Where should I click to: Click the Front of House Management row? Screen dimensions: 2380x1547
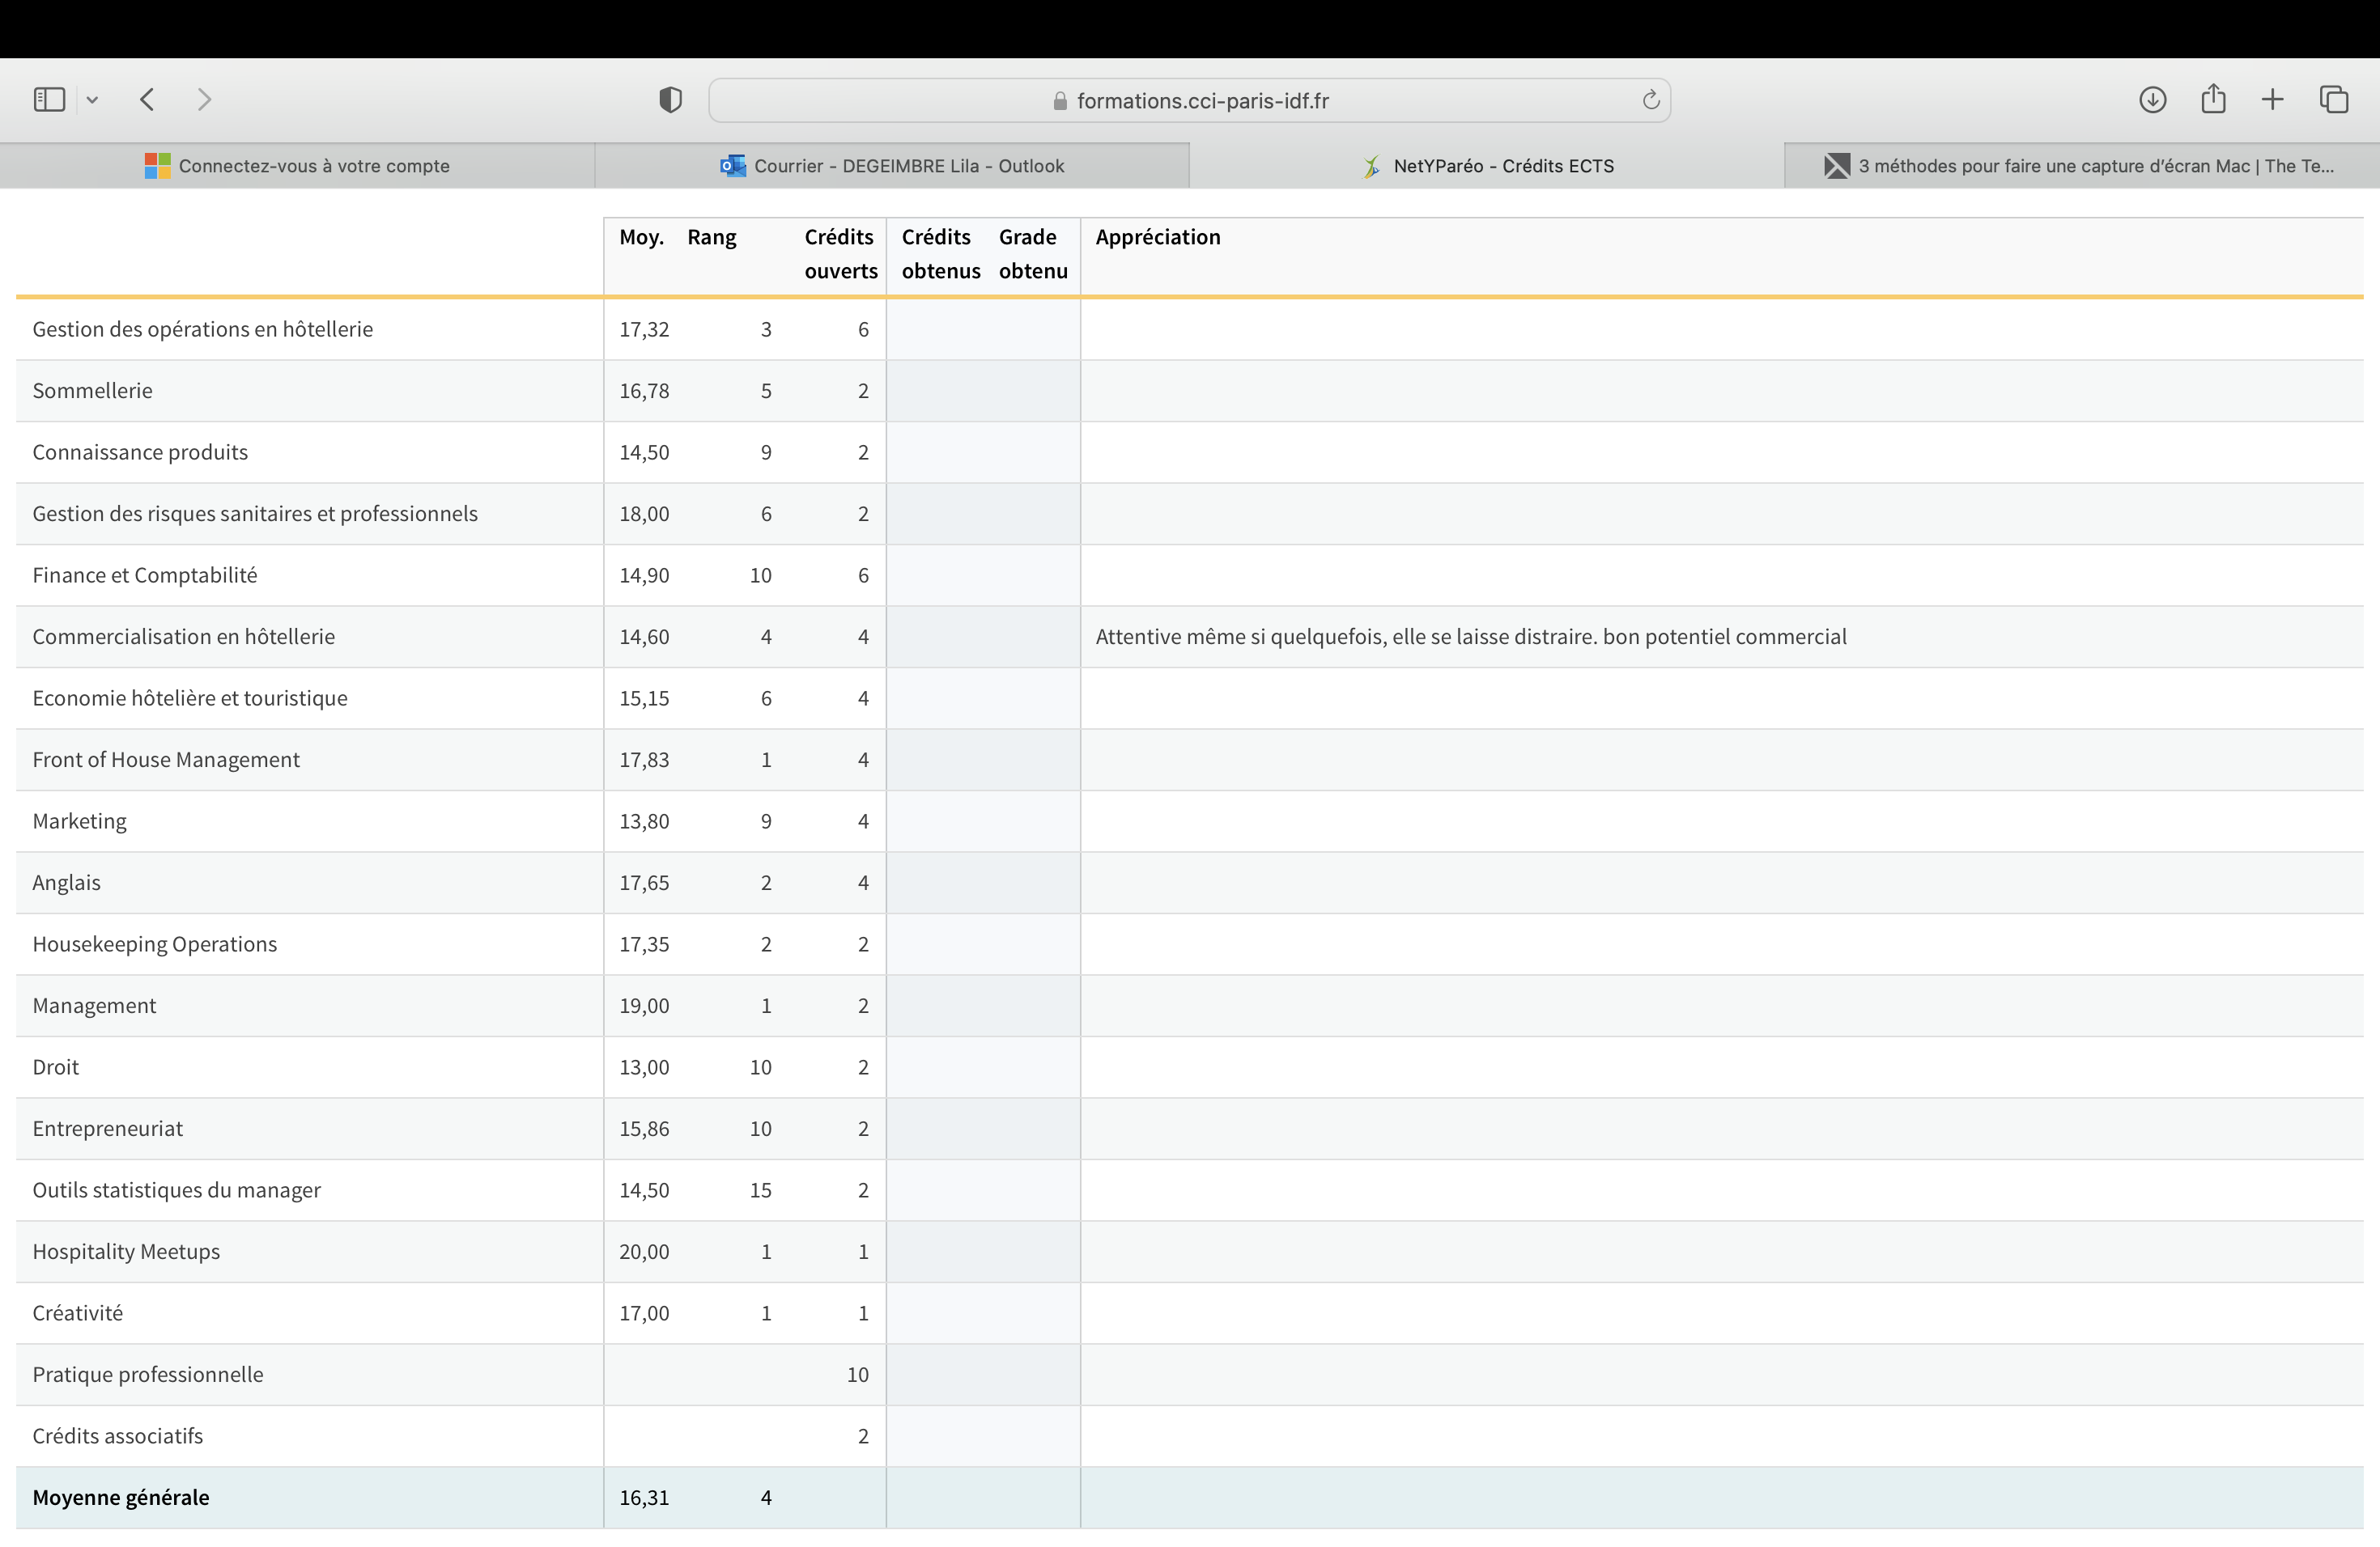coord(166,760)
